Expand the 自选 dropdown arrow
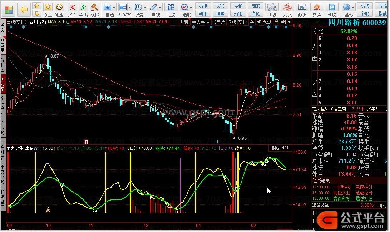This screenshot has width=390, height=232. [x=114, y=8]
